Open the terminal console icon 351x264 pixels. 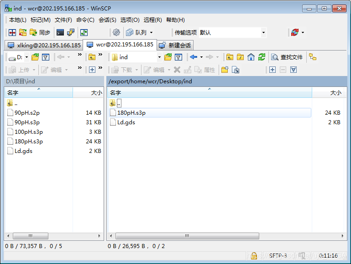[60, 32]
